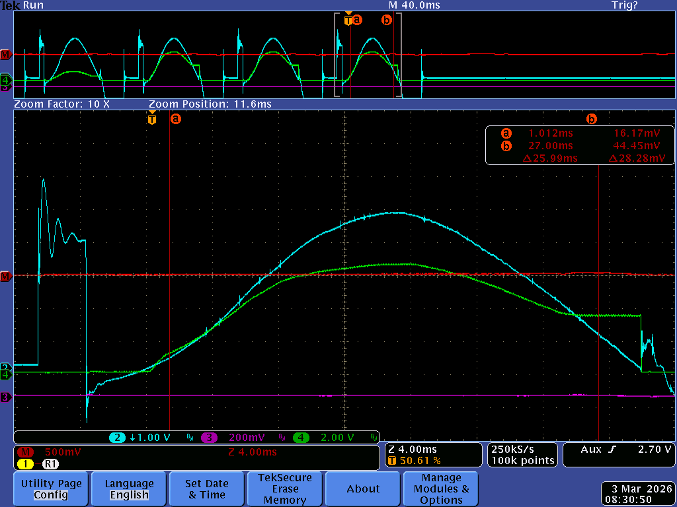Click the R1 reference waveform badge

[x=51, y=464]
